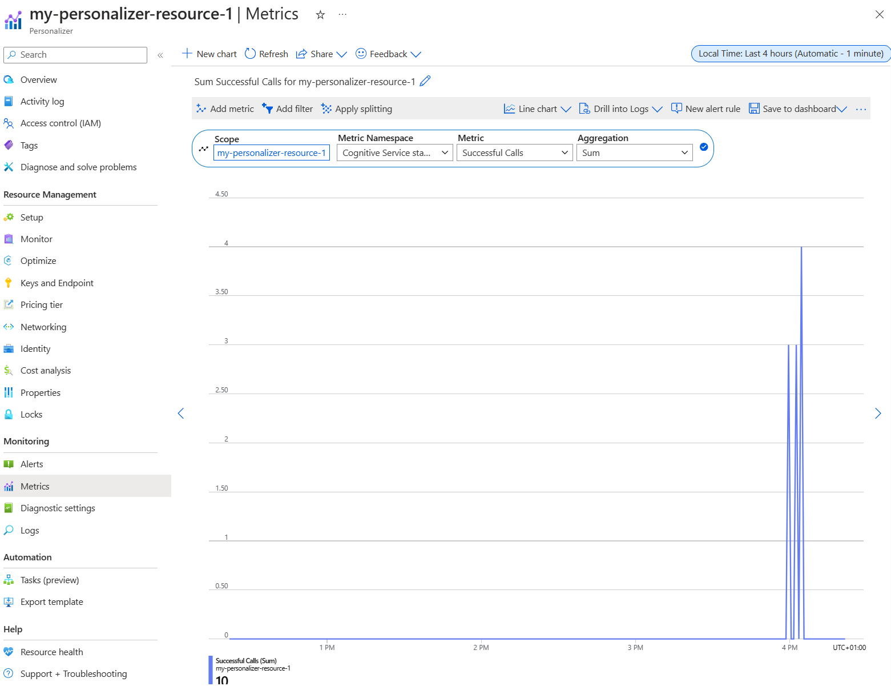Open chart toolbar more options ellipsis

[861, 109]
